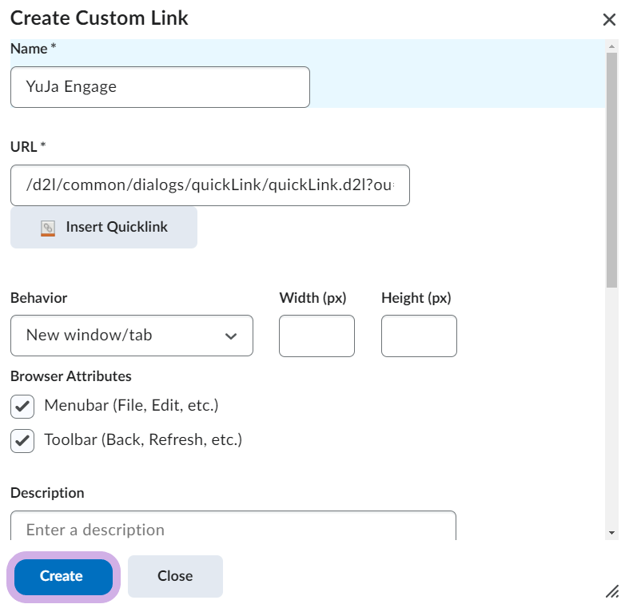This screenshot has height=608, width=633.
Task: Open the Behavior dropdown showing New window/tab
Action: tap(132, 336)
